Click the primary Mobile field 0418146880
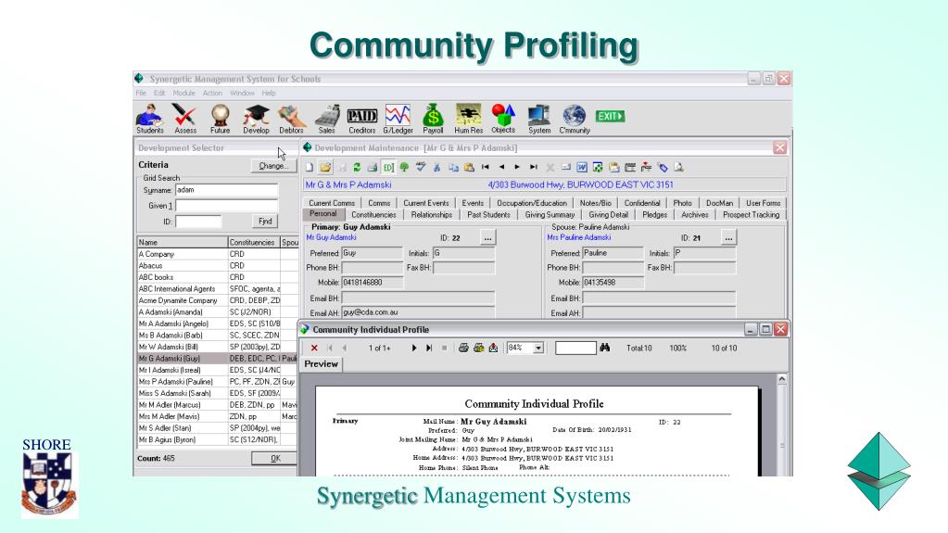The height and width of the screenshot is (533, 948). click(372, 283)
